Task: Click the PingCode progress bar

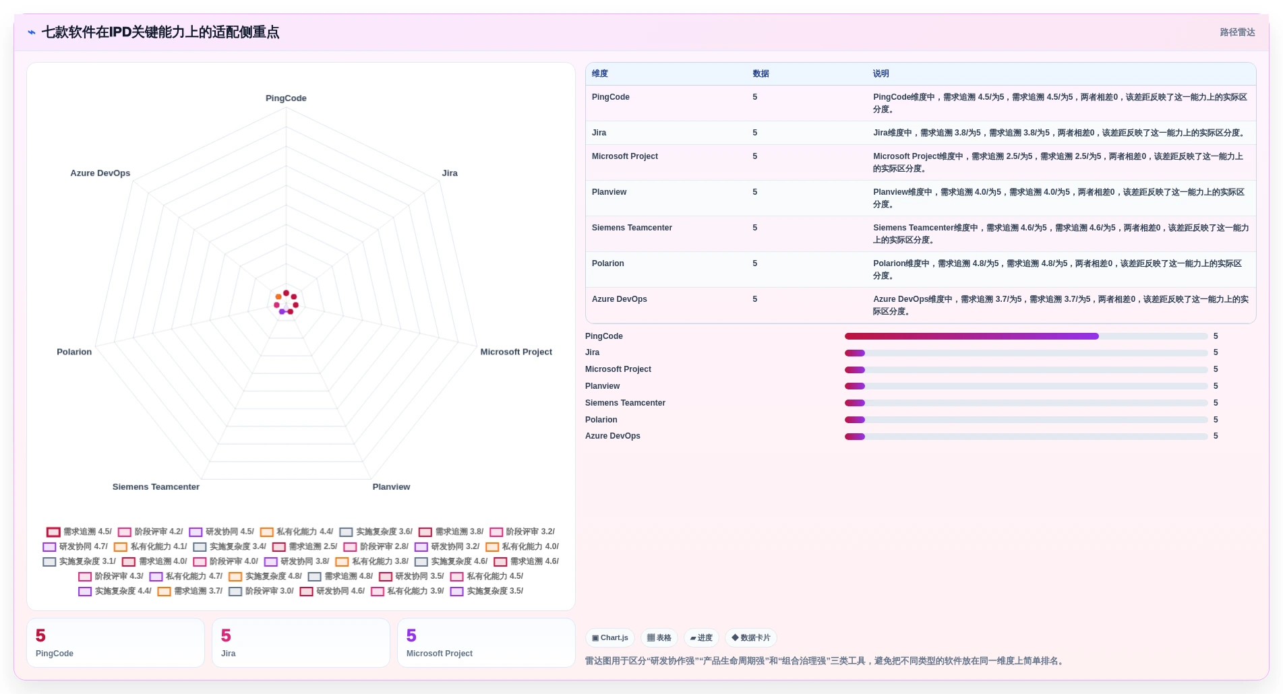Action: click(1026, 336)
